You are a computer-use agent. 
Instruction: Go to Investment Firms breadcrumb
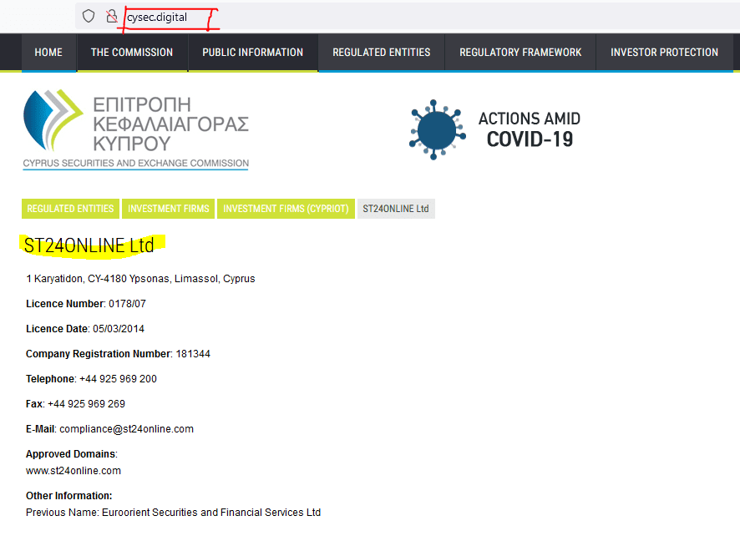[169, 209]
